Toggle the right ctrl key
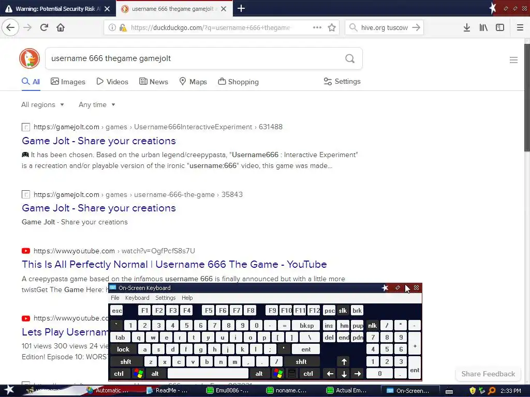Viewport: 530px width, 397px height. coord(308,373)
